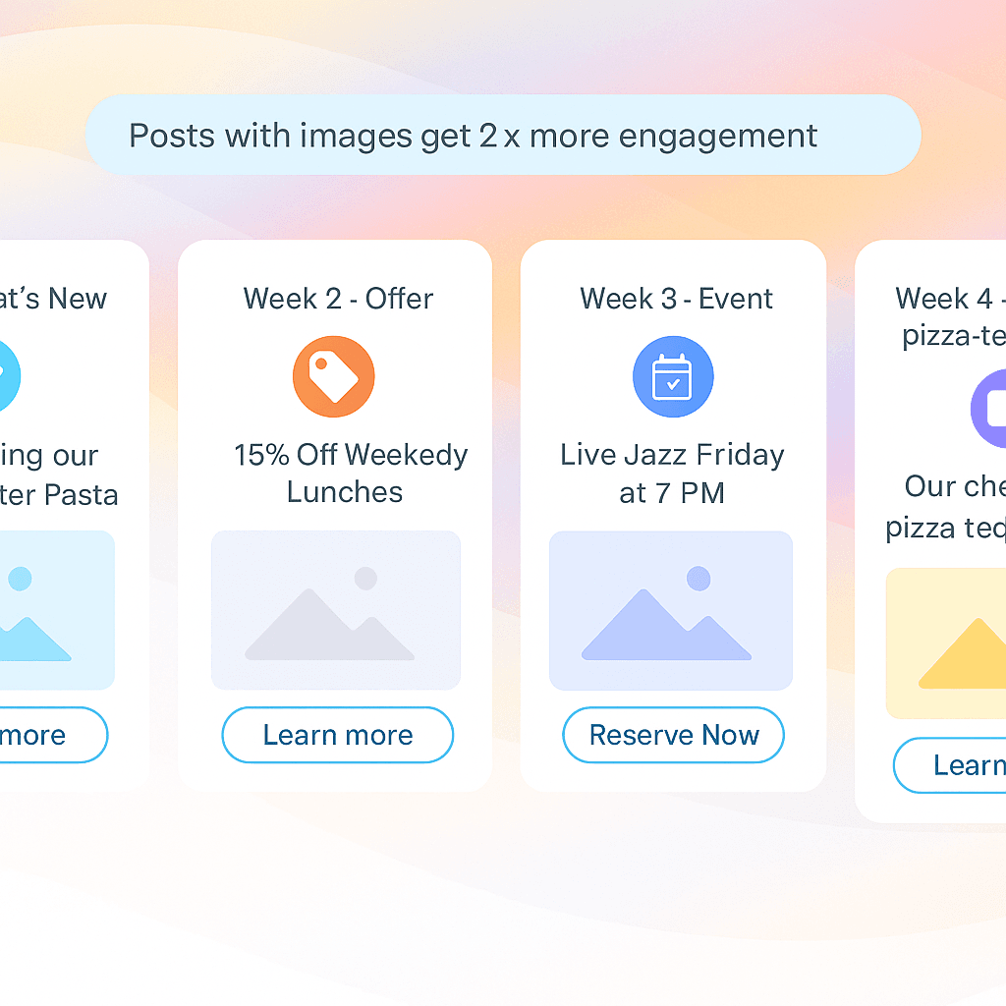The width and height of the screenshot is (1006, 1006).
Task: Click the blue calendar event icon
Action: (673, 376)
